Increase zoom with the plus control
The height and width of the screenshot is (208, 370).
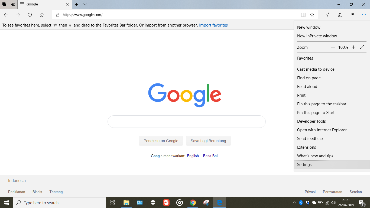click(354, 47)
